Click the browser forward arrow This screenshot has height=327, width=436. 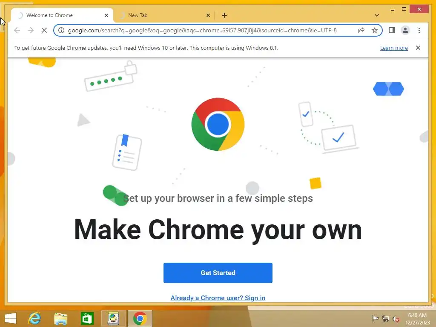coord(31,30)
